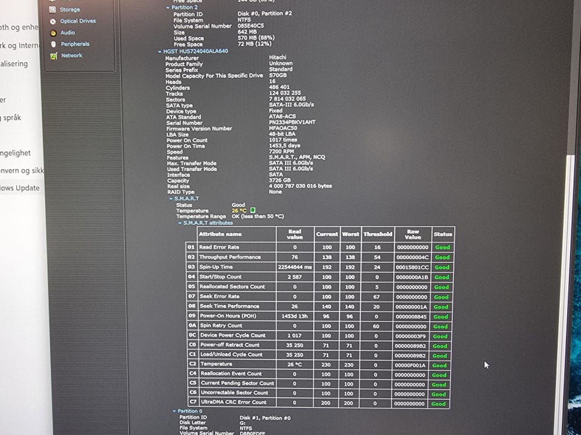Click the Manufacturer value Hitachi
The width and height of the screenshot is (581, 435).
[278, 57]
